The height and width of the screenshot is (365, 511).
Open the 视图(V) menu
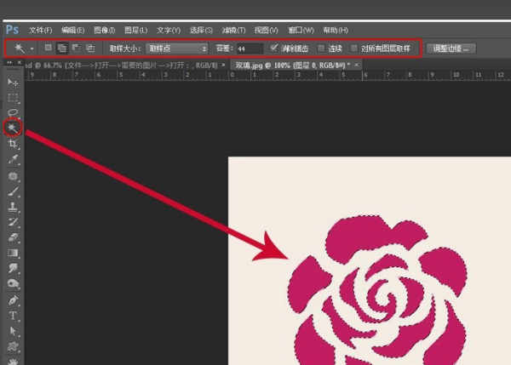pyautogui.click(x=267, y=31)
